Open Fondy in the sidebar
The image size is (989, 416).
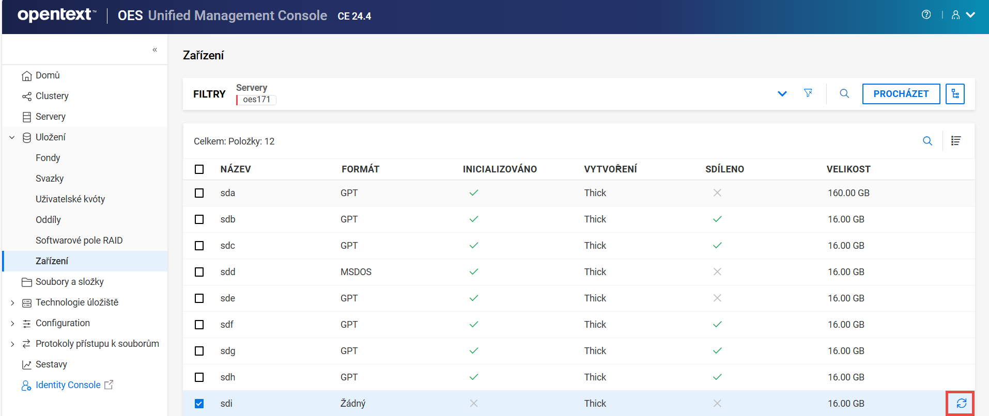coord(48,158)
